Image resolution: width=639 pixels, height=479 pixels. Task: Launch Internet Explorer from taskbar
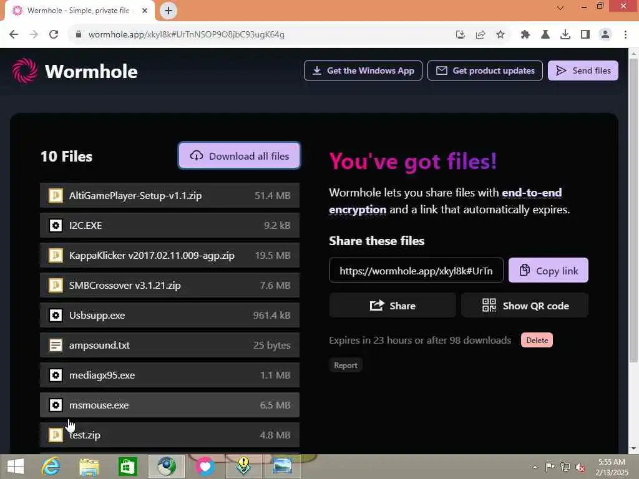(x=51, y=467)
